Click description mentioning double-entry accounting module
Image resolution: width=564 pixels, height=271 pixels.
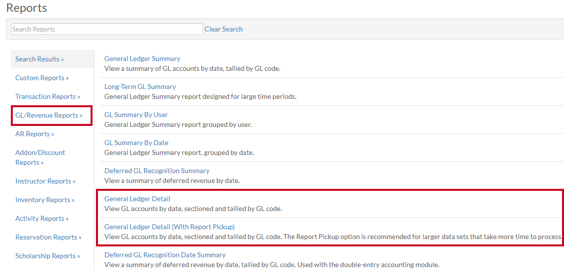click(x=272, y=265)
